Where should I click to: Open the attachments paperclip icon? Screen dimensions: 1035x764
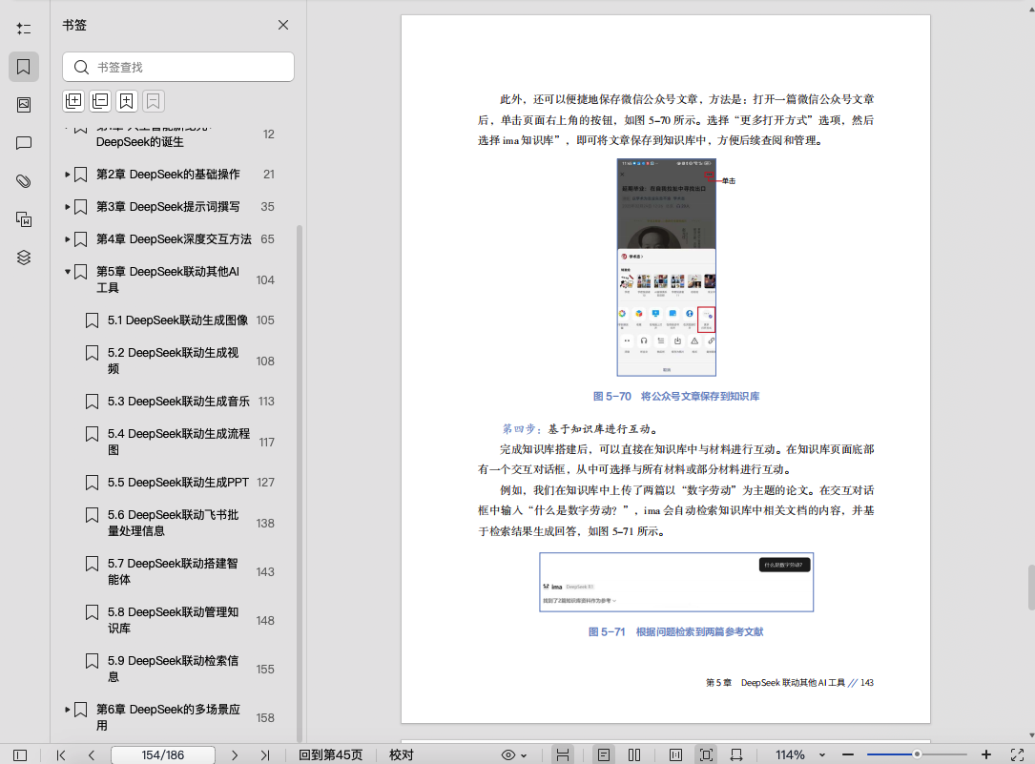(x=24, y=181)
